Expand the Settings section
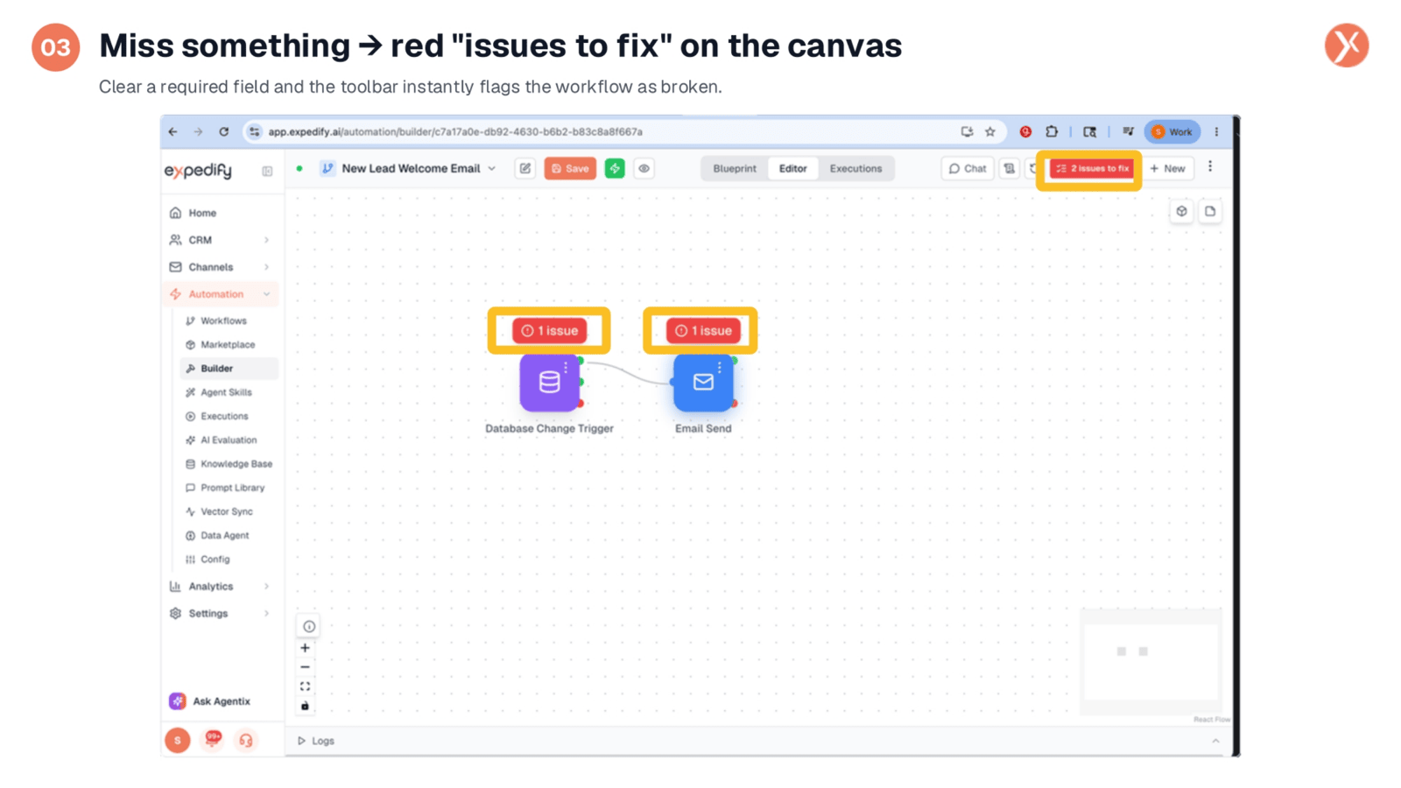Screen dimensions: 1401x788 coord(221,614)
